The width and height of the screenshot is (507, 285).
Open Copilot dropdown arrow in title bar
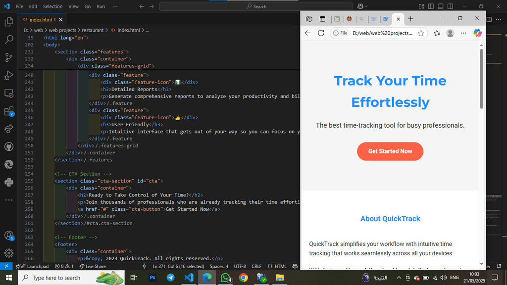click(x=366, y=6)
